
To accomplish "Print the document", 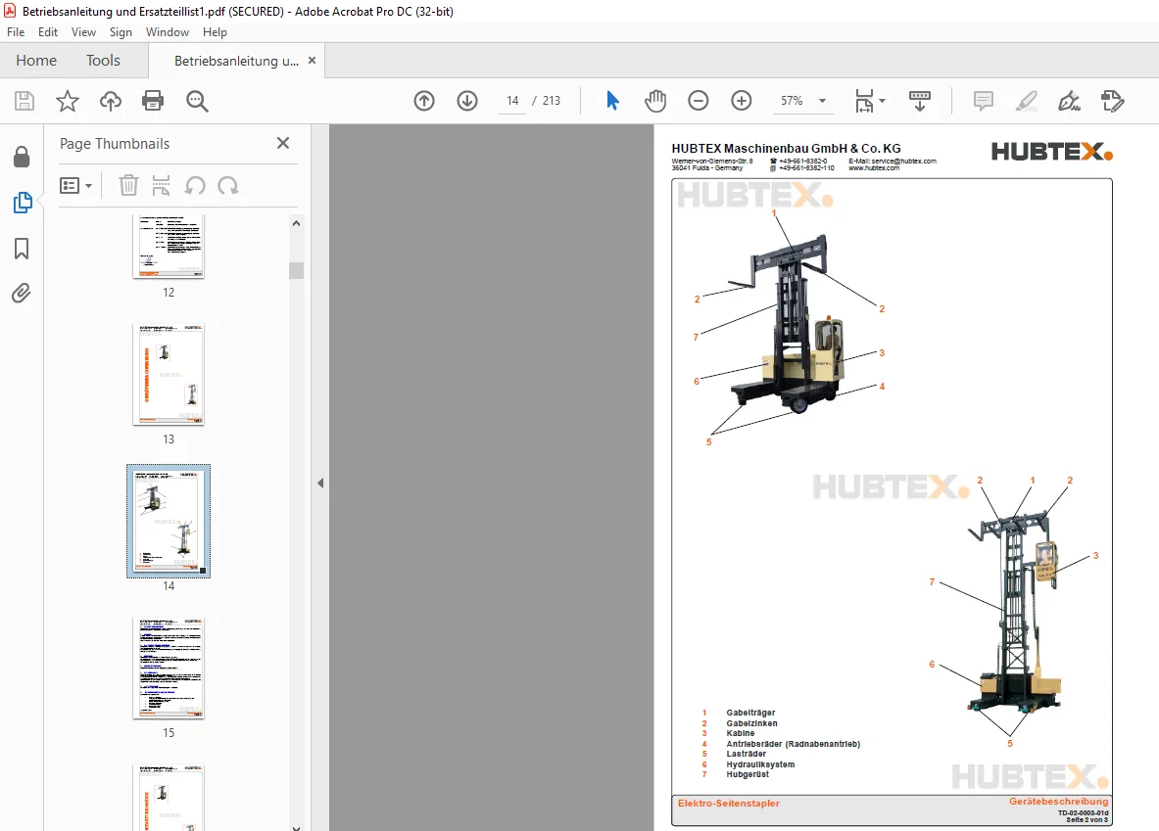I will coord(153,101).
